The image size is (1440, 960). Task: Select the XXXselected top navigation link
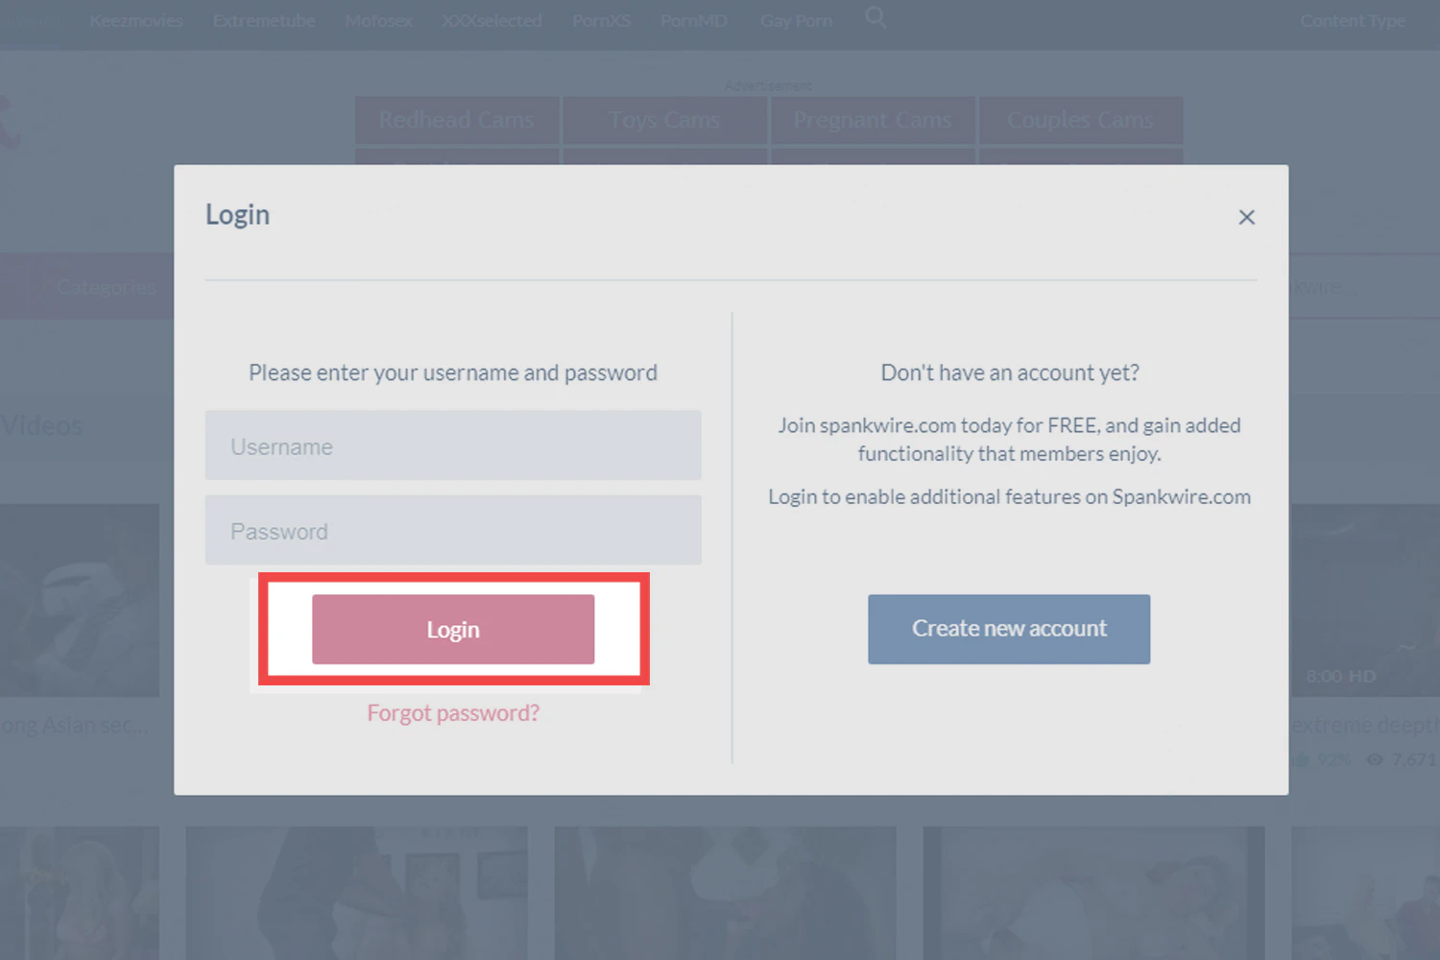click(x=492, y=20)
